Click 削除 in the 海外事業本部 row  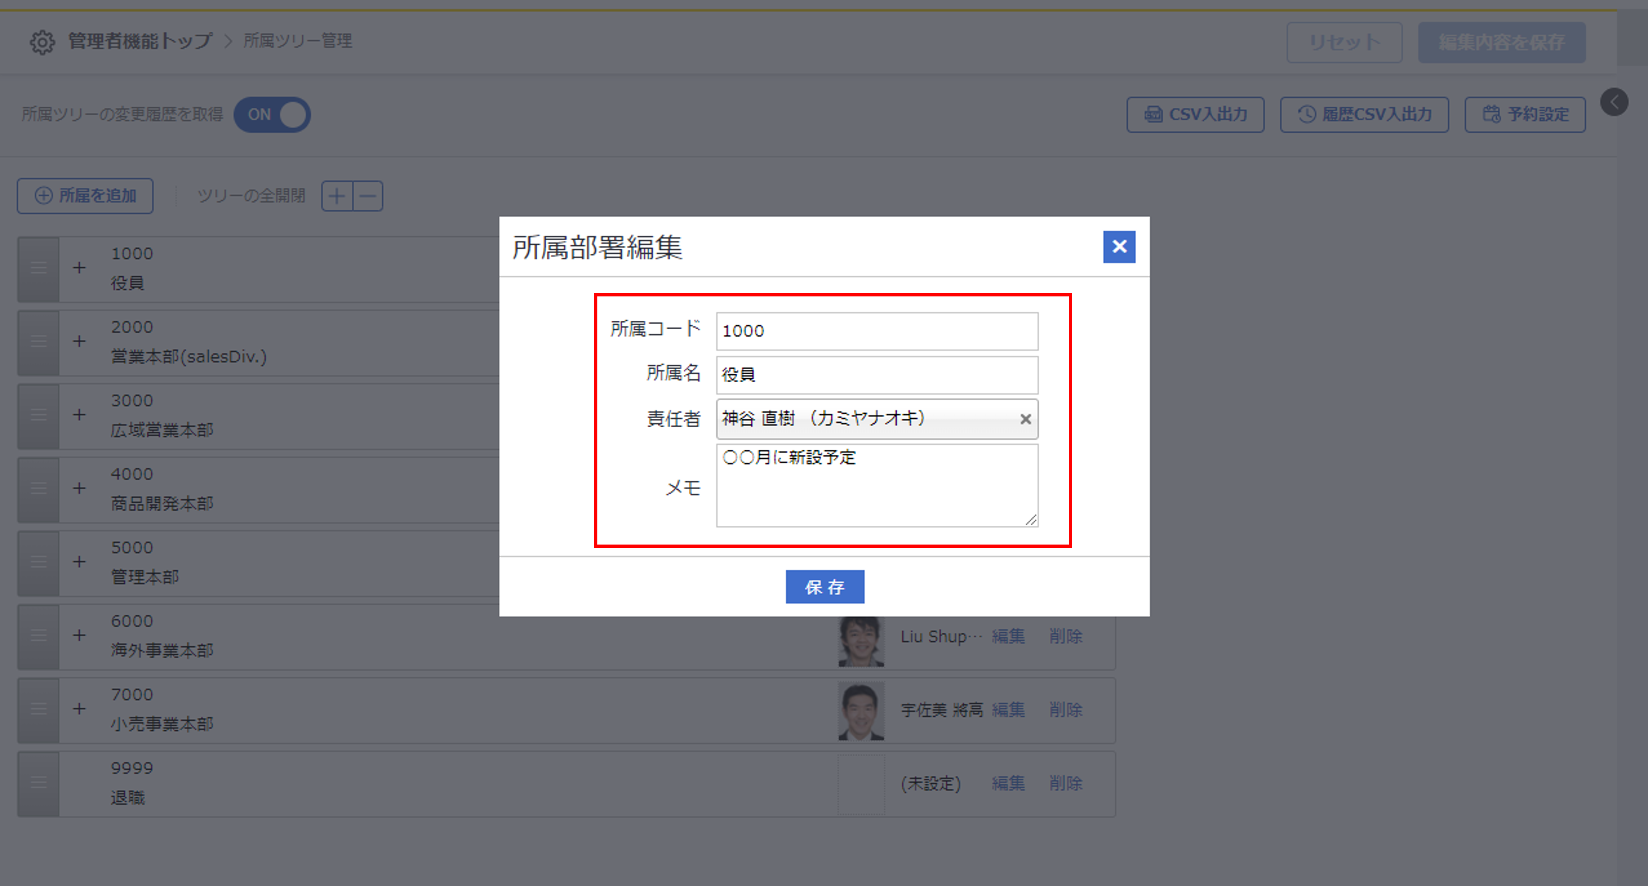(x=1066, y=636)
